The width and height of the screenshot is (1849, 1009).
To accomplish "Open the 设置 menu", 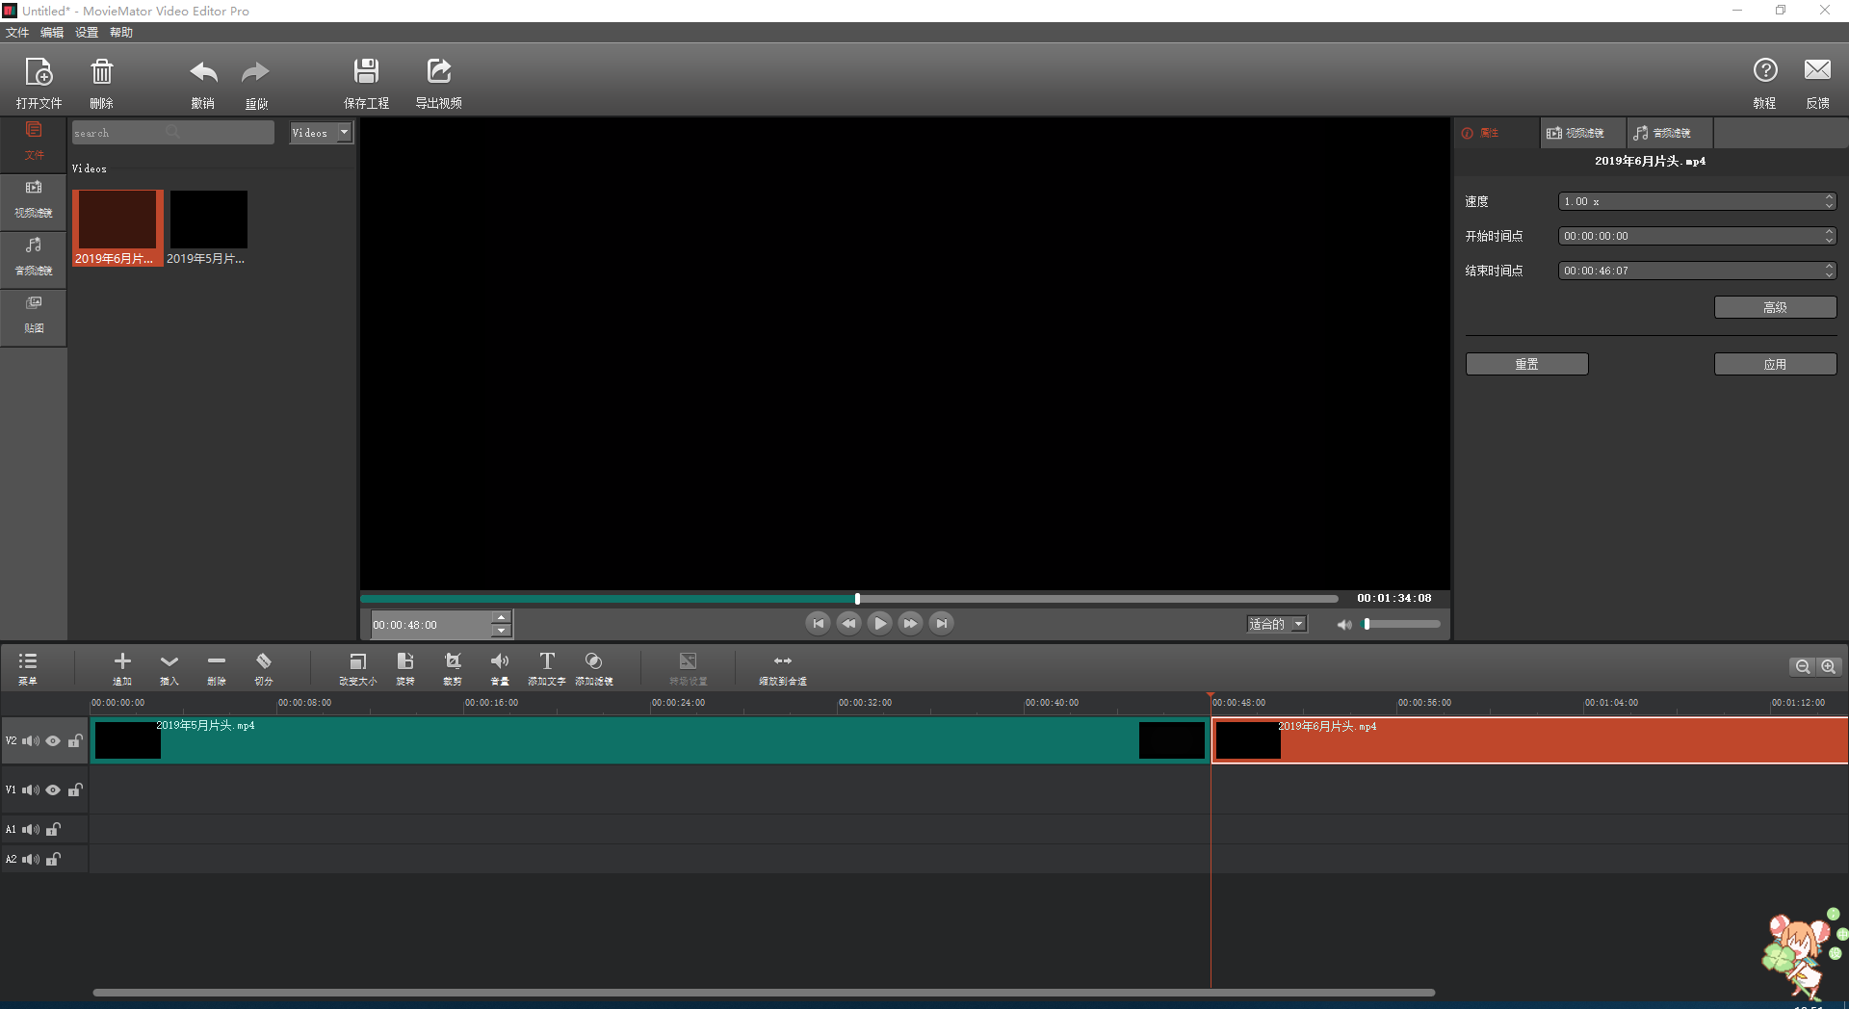I will (87, 33).
